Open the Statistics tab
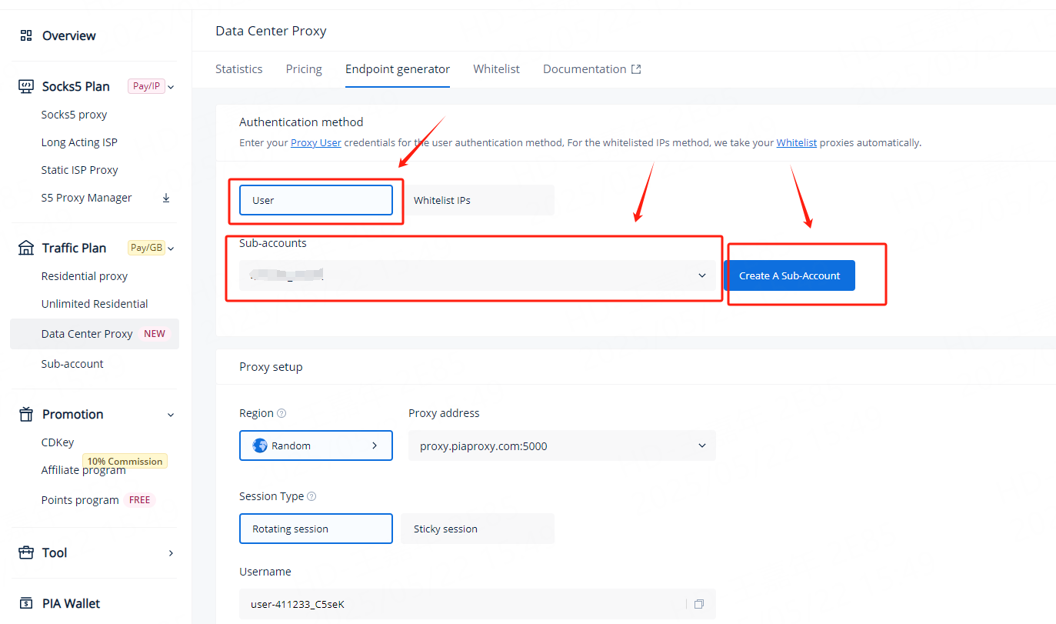Screen dimensions: 1056x624 click(238, 69)
